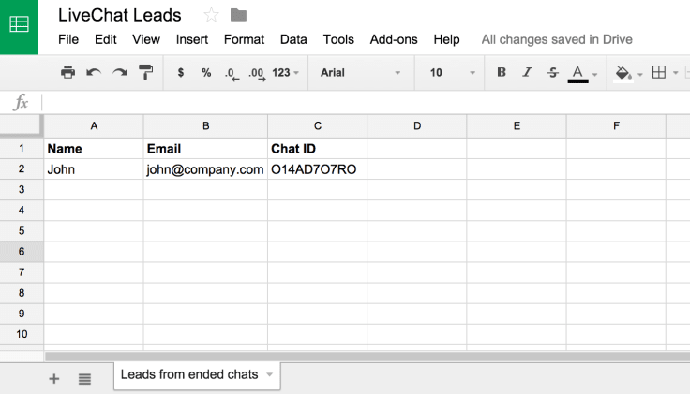
Task: Open the font size 10 dropdown
Action: pos(452,72)
